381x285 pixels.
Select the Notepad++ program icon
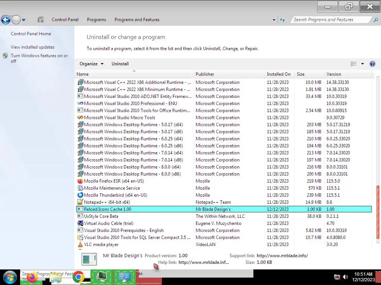(x=80, y=202)
